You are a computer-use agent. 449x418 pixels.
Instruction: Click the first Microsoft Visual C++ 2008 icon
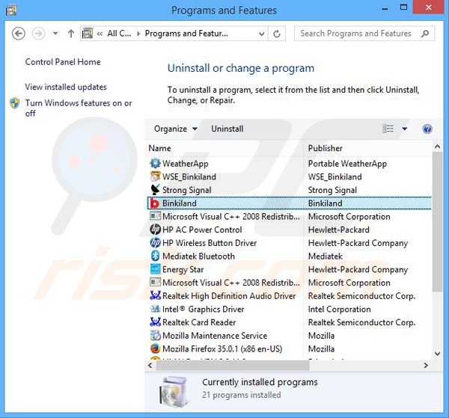[155, 216]
